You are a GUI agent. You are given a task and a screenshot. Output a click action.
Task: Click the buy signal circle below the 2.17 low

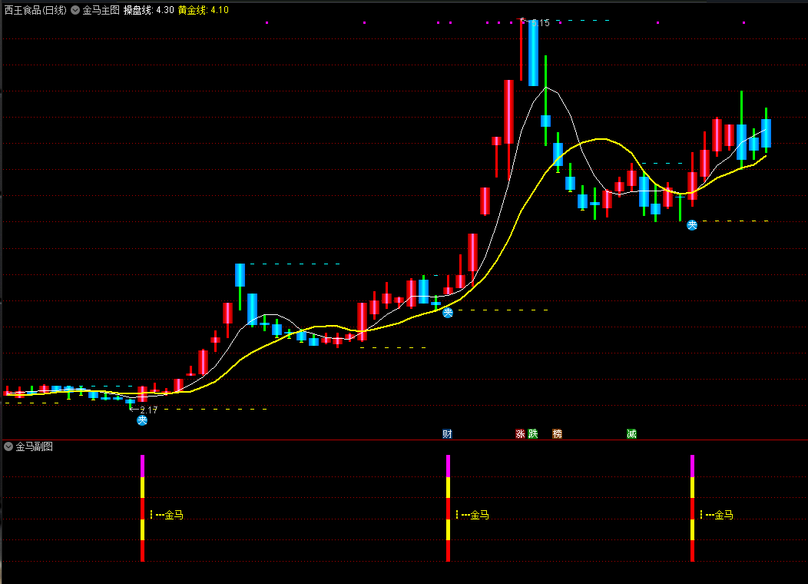tap(141, 420)
